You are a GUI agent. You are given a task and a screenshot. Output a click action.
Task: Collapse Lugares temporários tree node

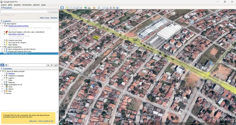click(1, 47)
